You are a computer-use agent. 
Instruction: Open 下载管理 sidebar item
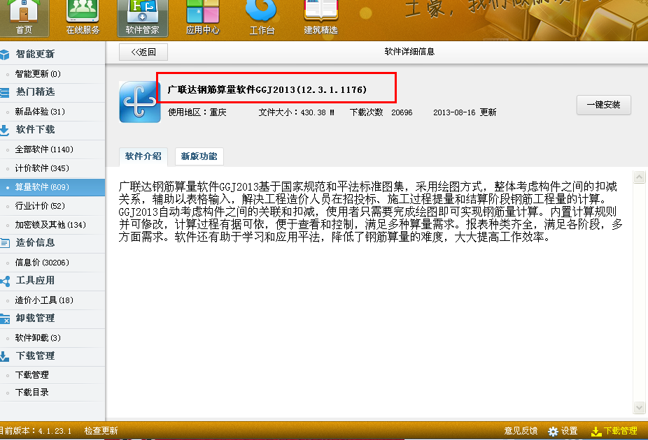(x=52, y=375)
